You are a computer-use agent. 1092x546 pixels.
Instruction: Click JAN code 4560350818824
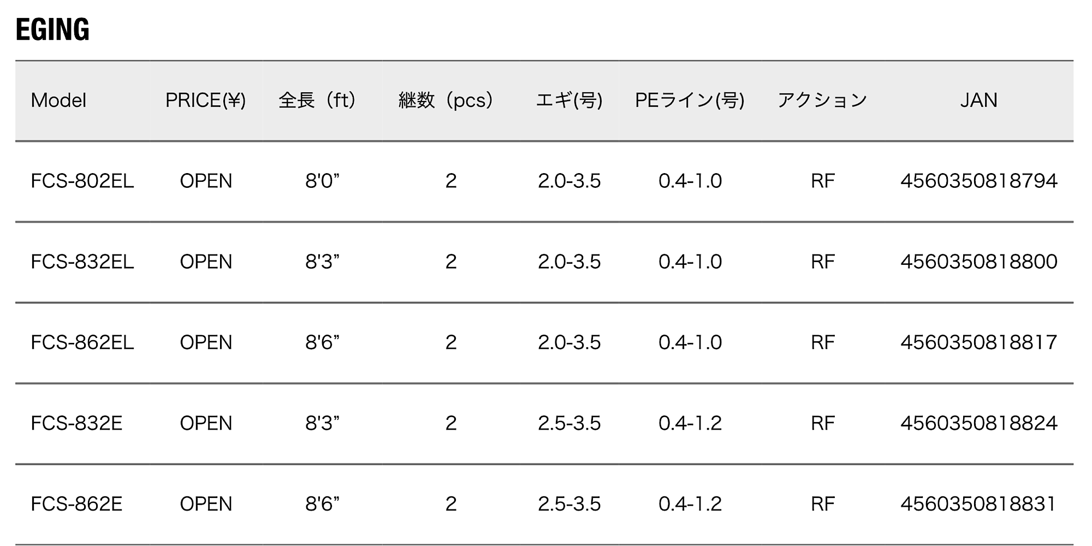[x=978, y=424]
